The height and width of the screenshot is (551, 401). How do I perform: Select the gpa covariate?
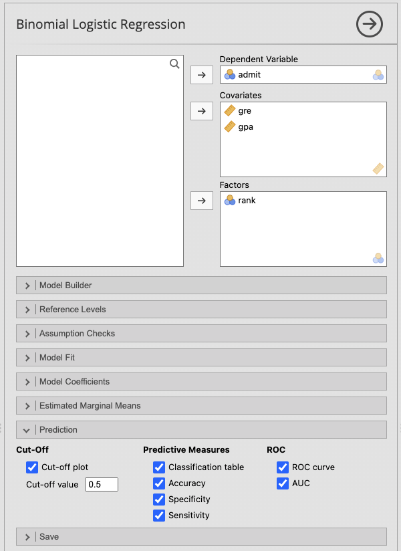tap(245, 127)
